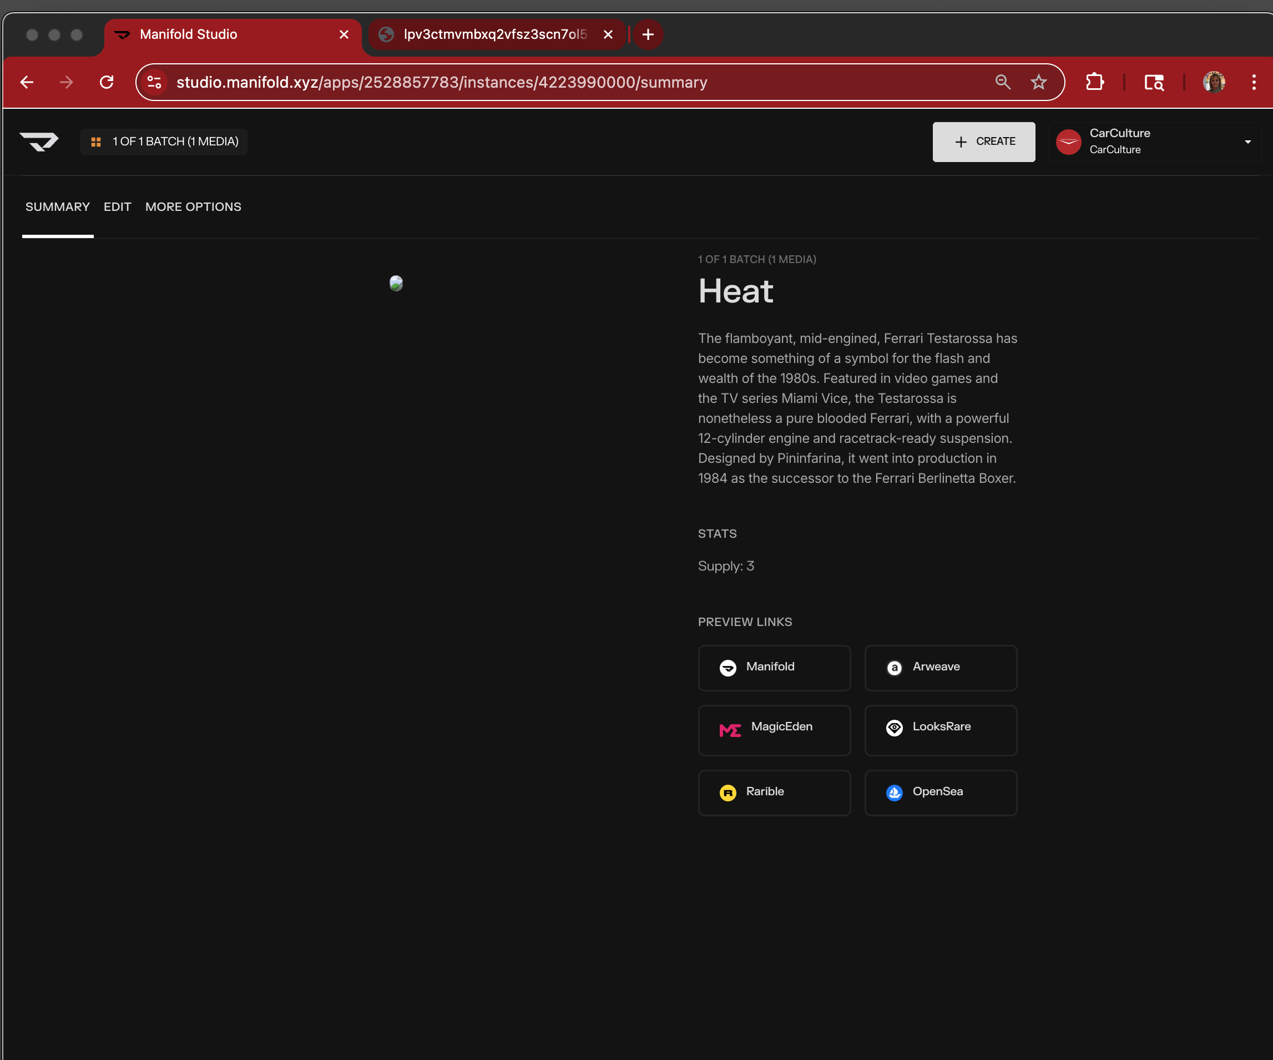Open the MagicEden preview link
The image size is (1273, 1060).
tap(774, 729)
